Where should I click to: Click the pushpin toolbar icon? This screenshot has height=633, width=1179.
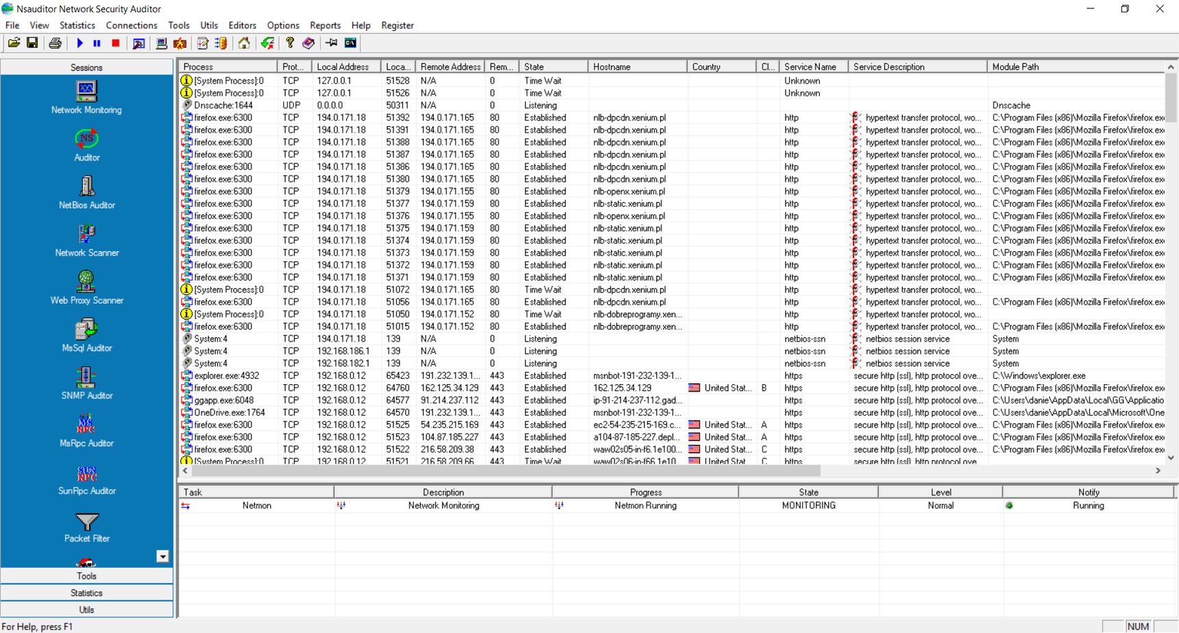(332, 43)
